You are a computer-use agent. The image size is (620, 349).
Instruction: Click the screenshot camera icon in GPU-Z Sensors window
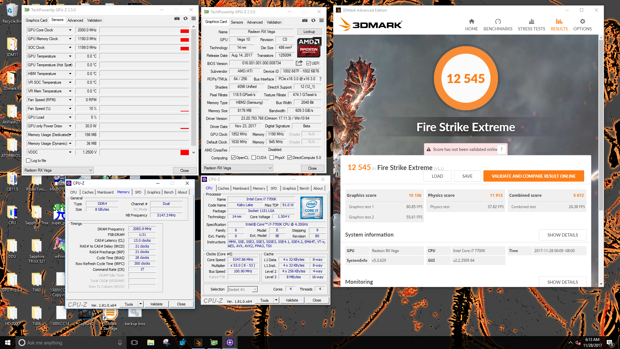pyautogui.click(x=177, y=18)
